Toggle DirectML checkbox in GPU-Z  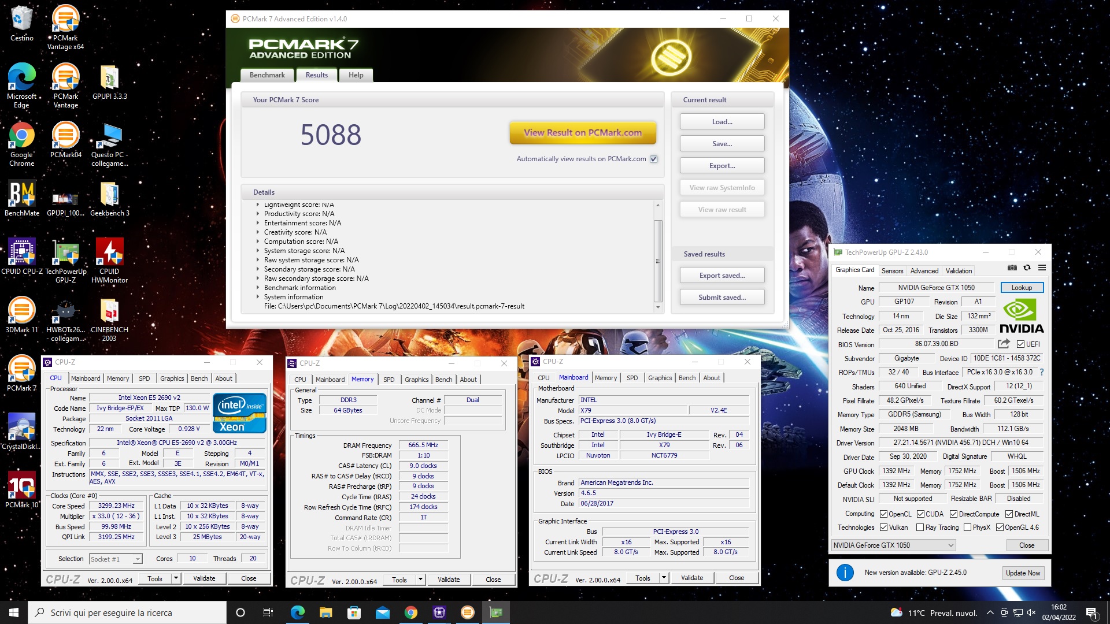[1009, 514]
